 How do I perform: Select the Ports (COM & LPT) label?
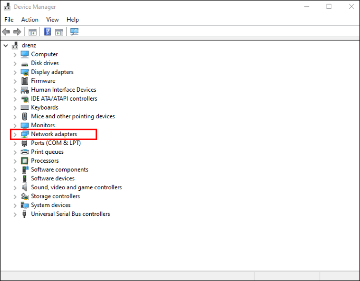pos(56,143)
